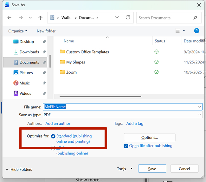
Task: Click Show more... behind the dialog
Action: 89,180
